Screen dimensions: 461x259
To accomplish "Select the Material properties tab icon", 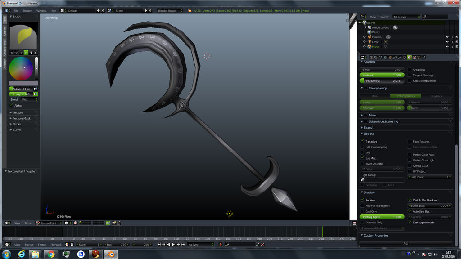I will pyautogui.click(x=409, y=57).
